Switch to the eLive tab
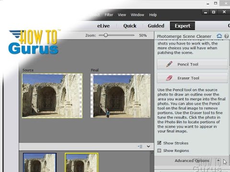Viewport: 230px width, 172px height. 103,26
